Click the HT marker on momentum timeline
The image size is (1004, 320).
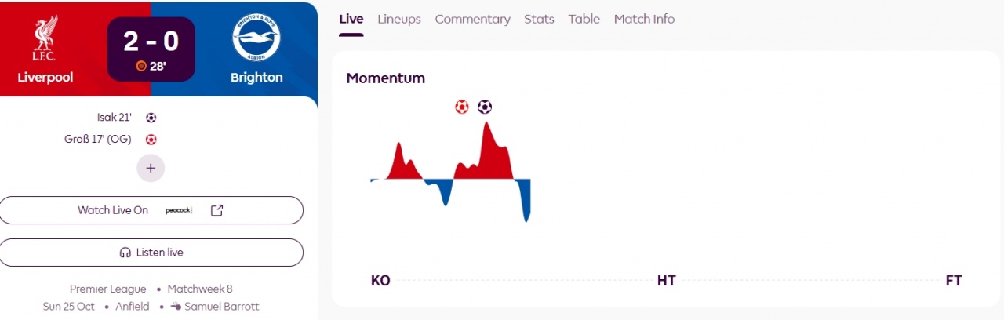tap(666, 281)
